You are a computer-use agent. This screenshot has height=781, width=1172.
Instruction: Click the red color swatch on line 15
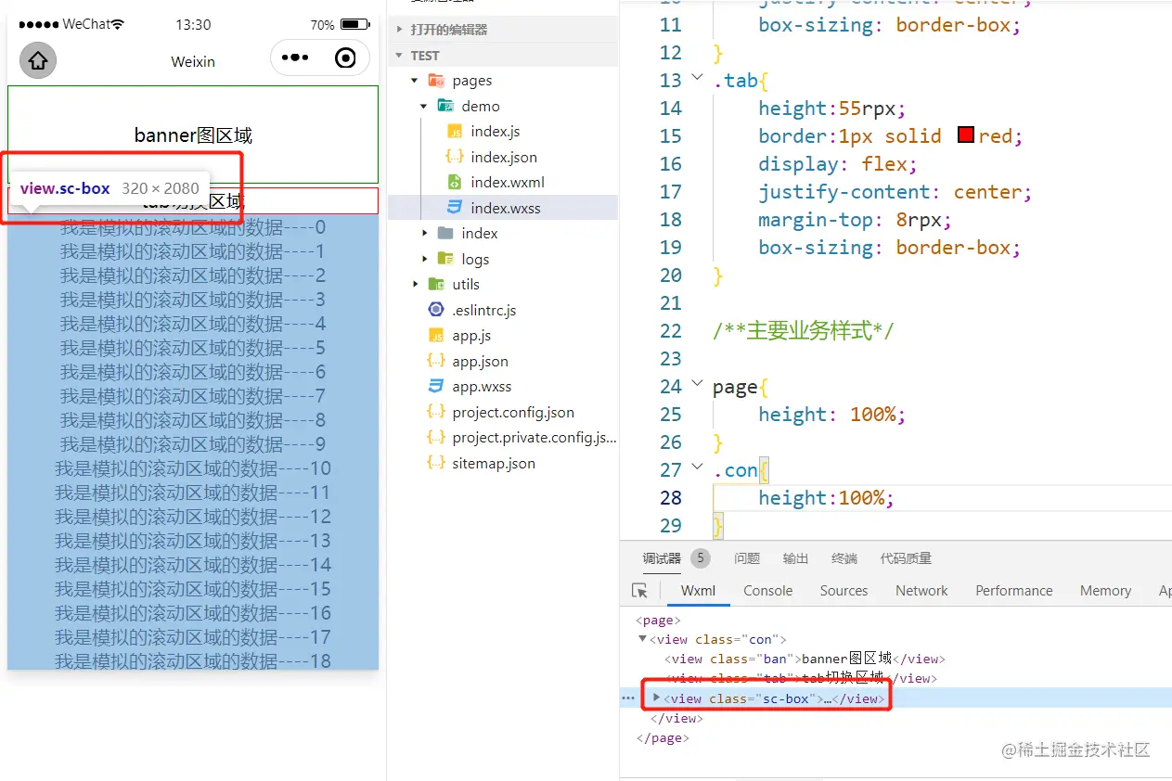[965, 134]
